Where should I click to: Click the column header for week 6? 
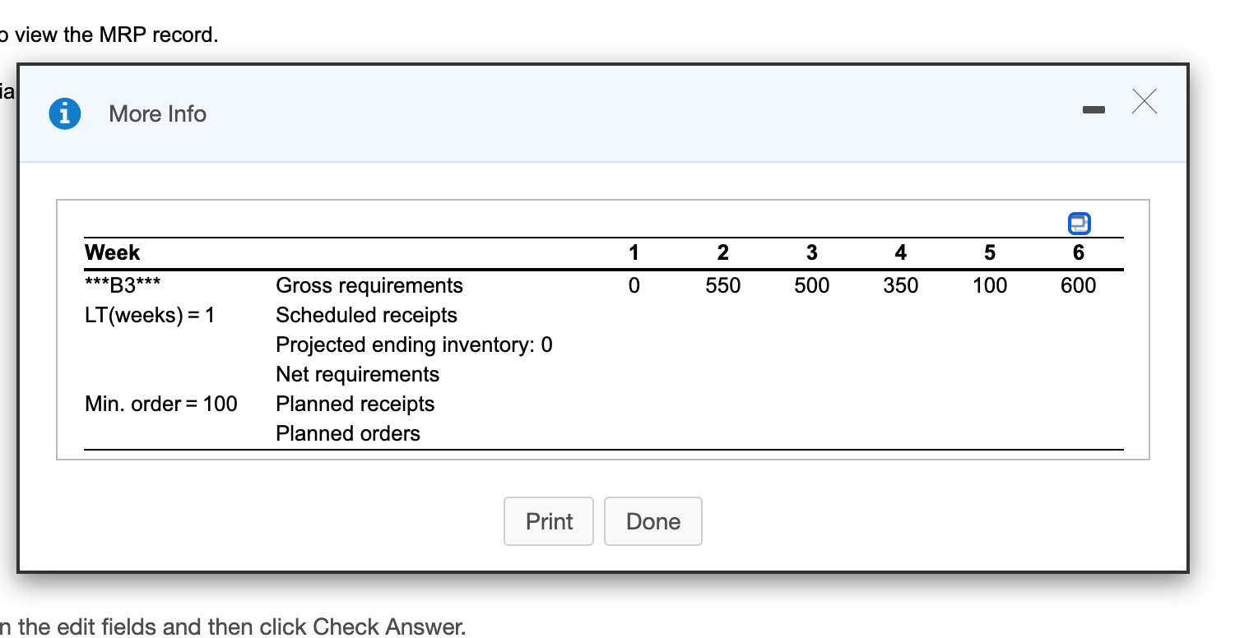click(1079, 252)
